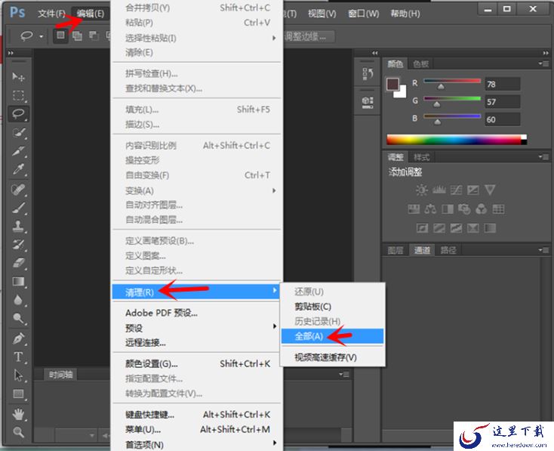Screen dimensions: 554x451
Task: Select the Brush tool
Action: click(x=18, y=208)
